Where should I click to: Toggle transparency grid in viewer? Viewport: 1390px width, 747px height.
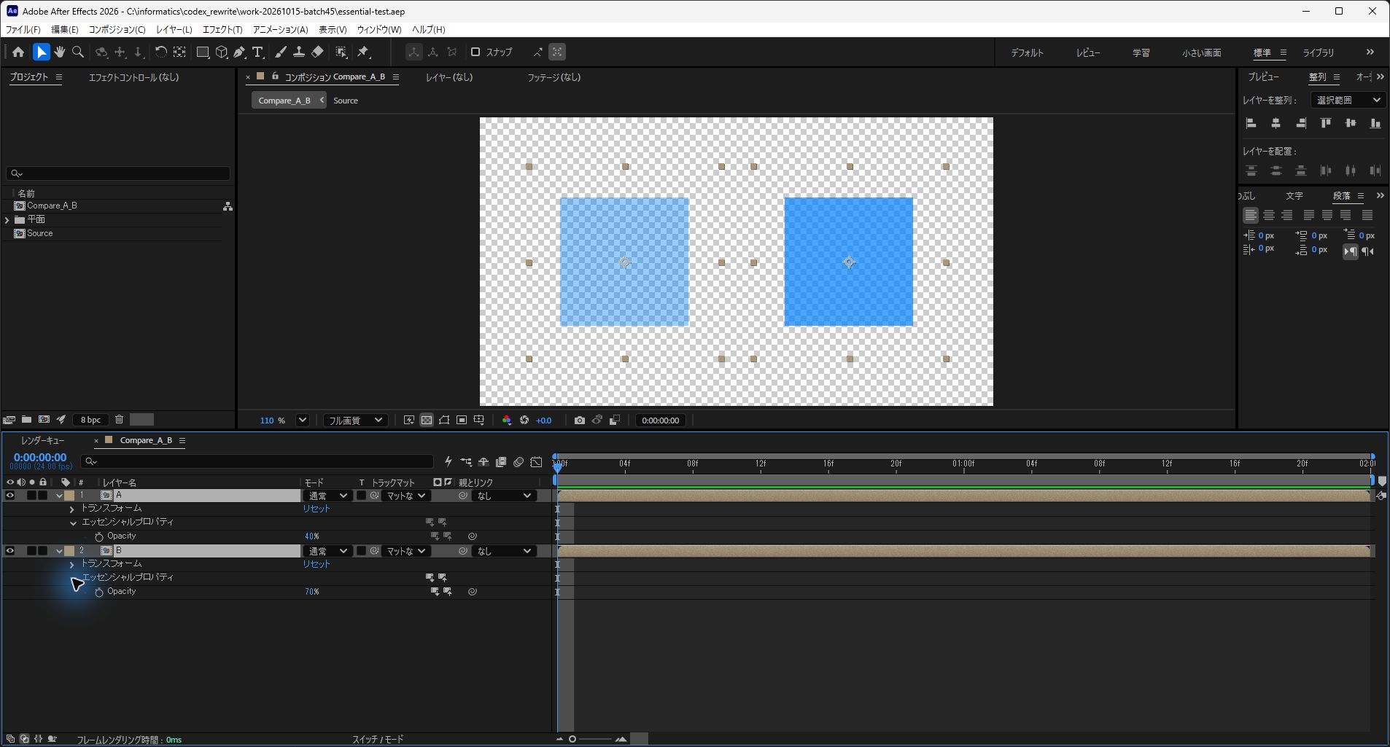(427, 421)
